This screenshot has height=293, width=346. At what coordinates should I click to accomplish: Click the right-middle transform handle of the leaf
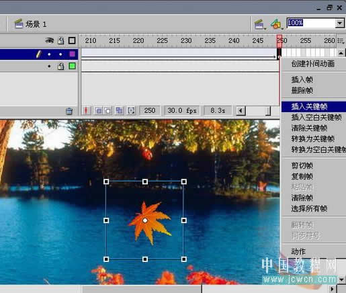184,220
